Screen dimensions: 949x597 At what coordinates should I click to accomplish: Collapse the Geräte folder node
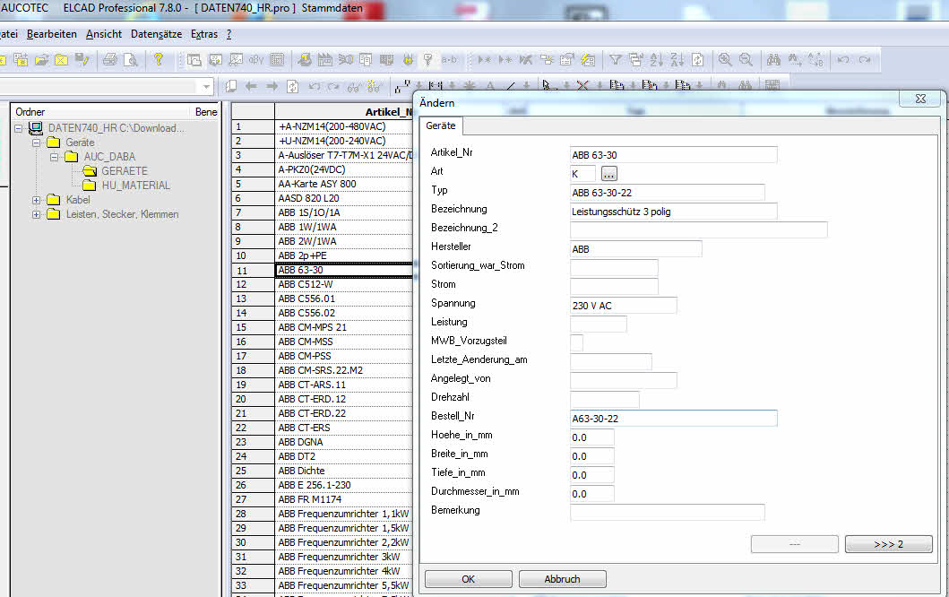tap(37, 143)
